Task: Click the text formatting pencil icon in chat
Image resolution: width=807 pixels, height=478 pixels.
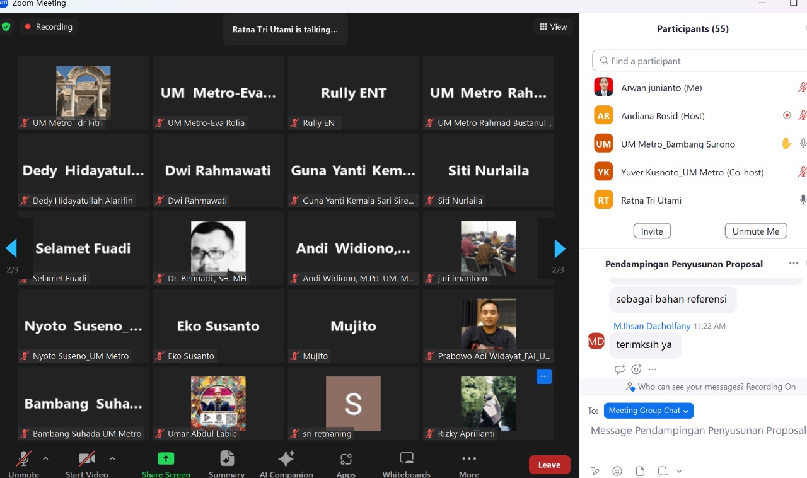Action: point(595,471)
